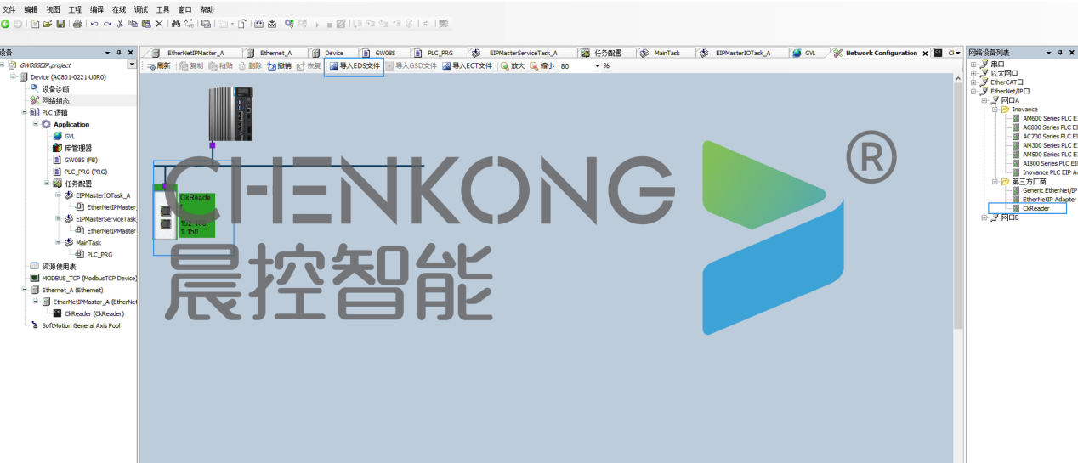The height and width of the screenshot is (463, 1078).
Task: Open the 编辑 menu
Action: 31,9
